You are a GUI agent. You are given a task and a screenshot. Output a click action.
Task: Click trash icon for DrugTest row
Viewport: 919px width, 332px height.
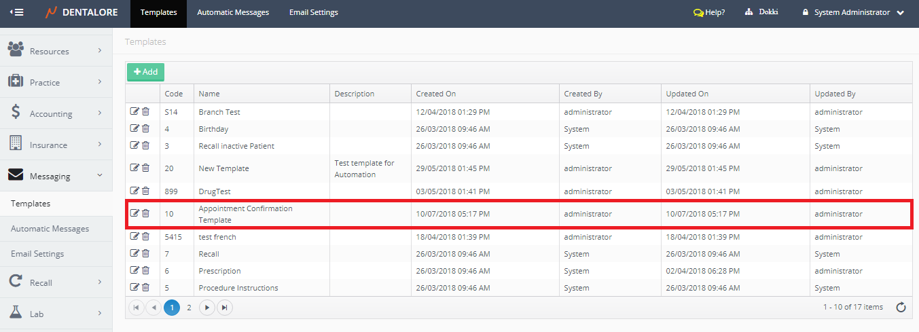(145, 191)
